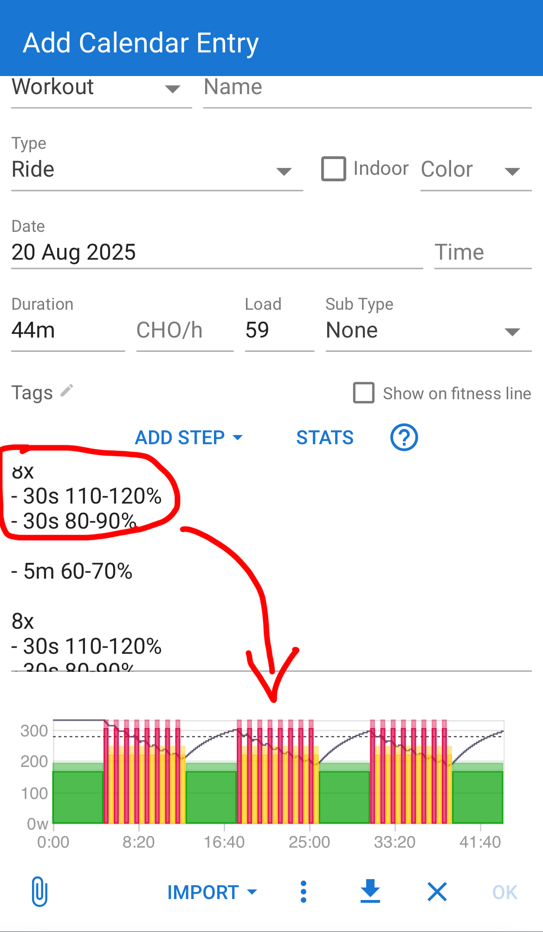The width and height of the screenshot is (543, 932).
Task: Click the paperclip attachment icon
Action: tap(40, 891)
